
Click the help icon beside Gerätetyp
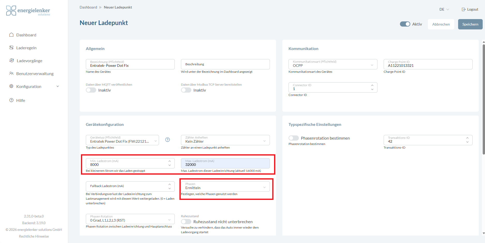point(168,140)
